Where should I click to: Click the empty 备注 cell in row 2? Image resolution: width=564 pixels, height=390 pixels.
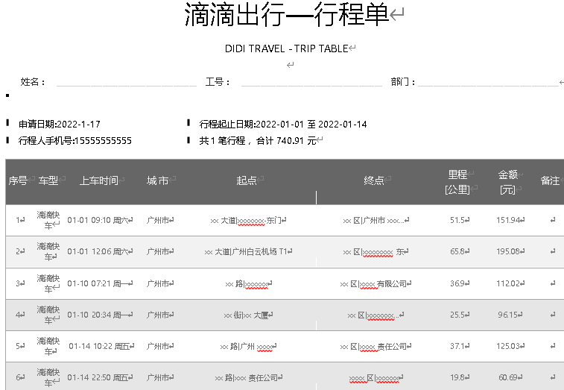pyautogui.click(x=553, y=251)
